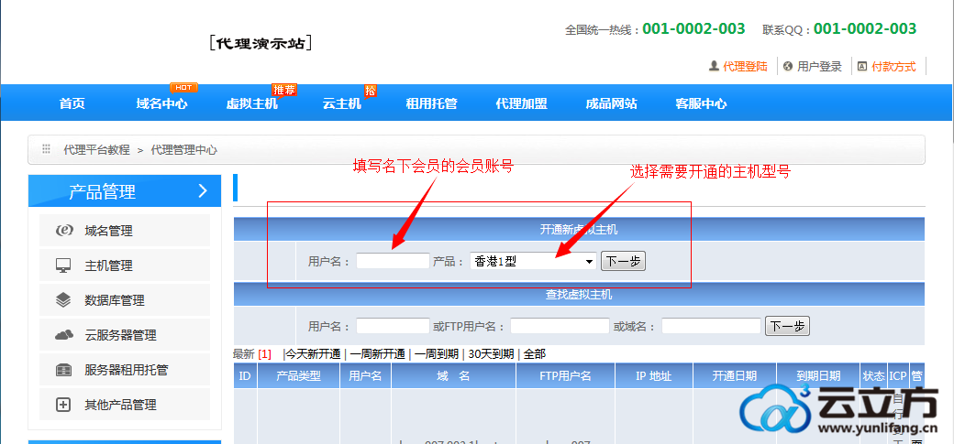The height and width of the screenshot is (444, 954).
Task: Click the stacked layers icon for 数据库管理
Action: (64, 300)
